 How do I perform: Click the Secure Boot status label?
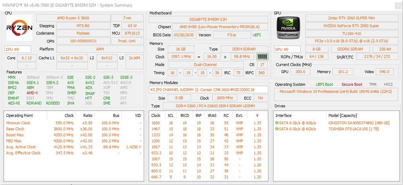click(352, 84)
